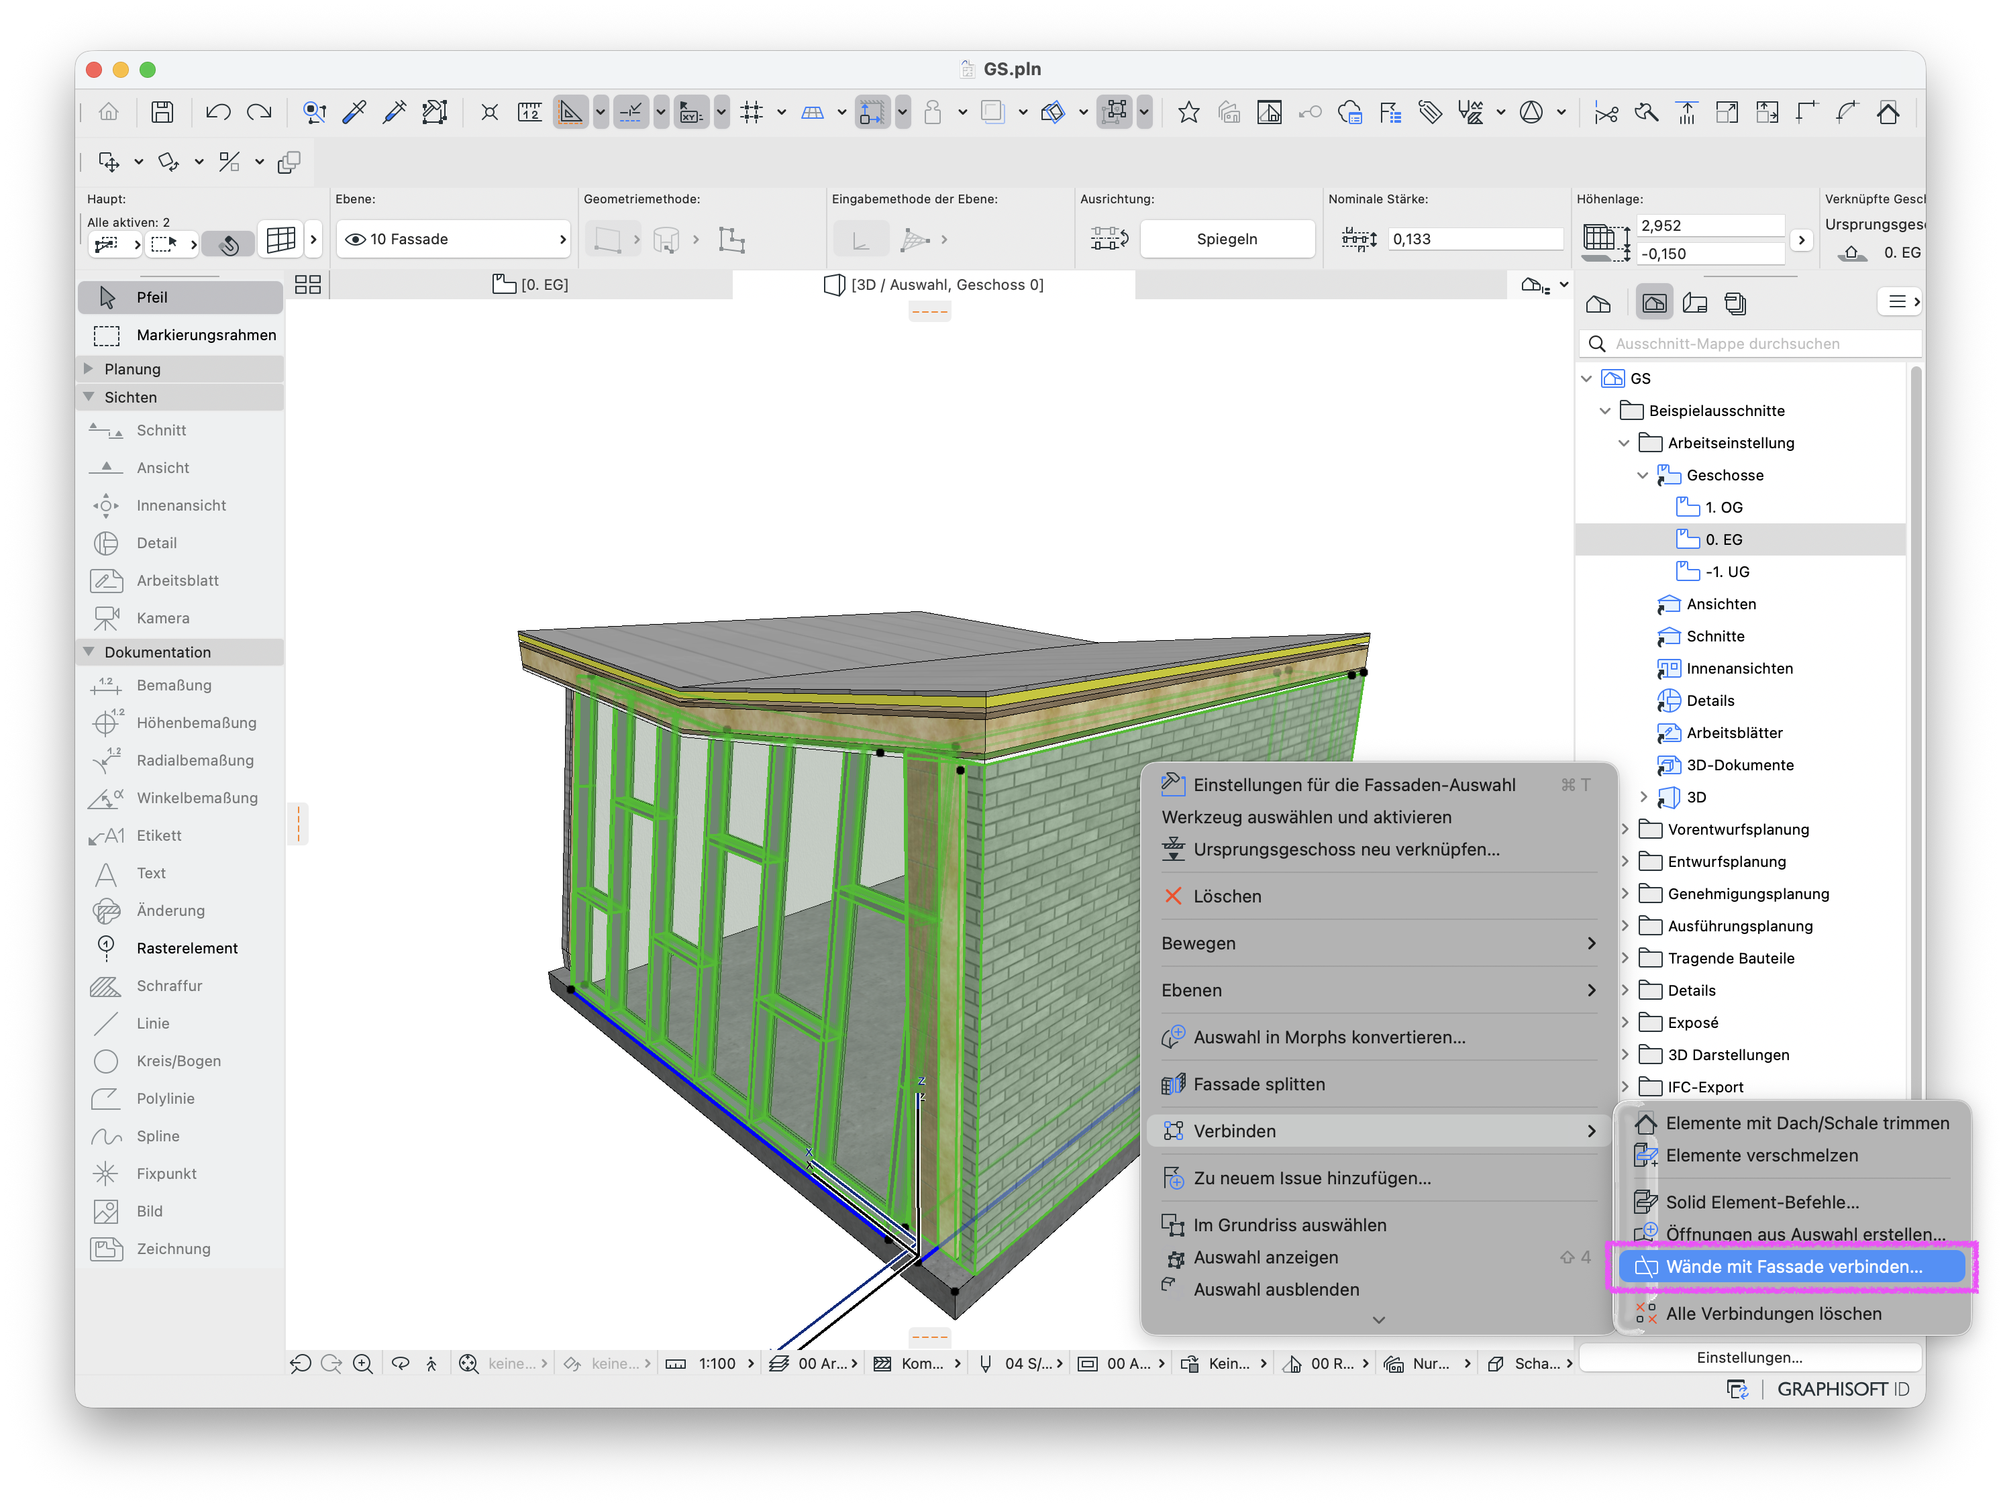Open the Bewegen submenu
This screenshot has width=2001, height=1507.
pyautogui.click(x=1378, y=943)
